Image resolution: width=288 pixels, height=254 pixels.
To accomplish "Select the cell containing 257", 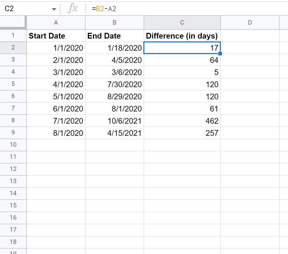I will 182,133.
